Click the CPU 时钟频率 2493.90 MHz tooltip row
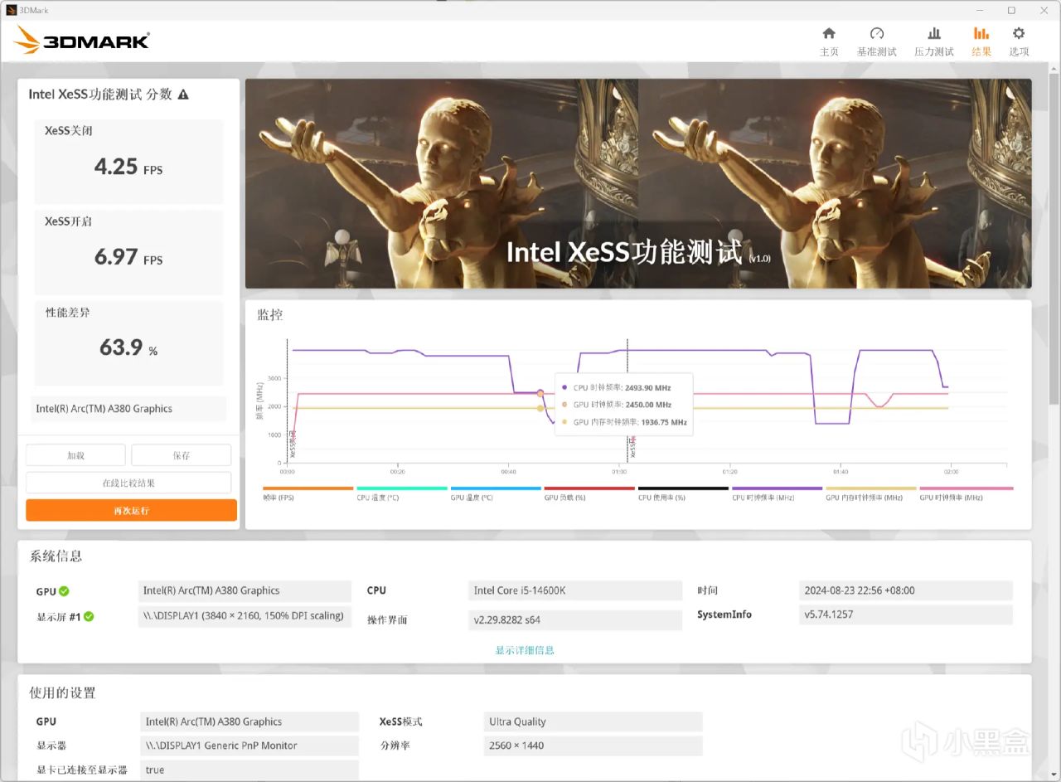 pyautogui.click(x=622, y=387)
